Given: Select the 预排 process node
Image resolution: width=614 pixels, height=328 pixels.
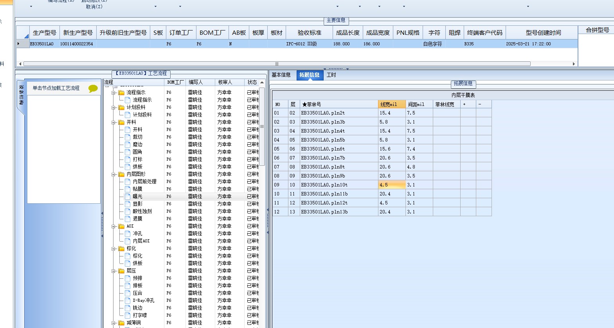Looking at the screenshot, I should [137, 278].
